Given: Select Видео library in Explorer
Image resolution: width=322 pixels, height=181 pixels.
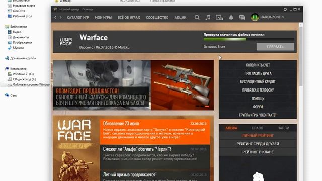Looking at the screenshot, I should [17, 32].
